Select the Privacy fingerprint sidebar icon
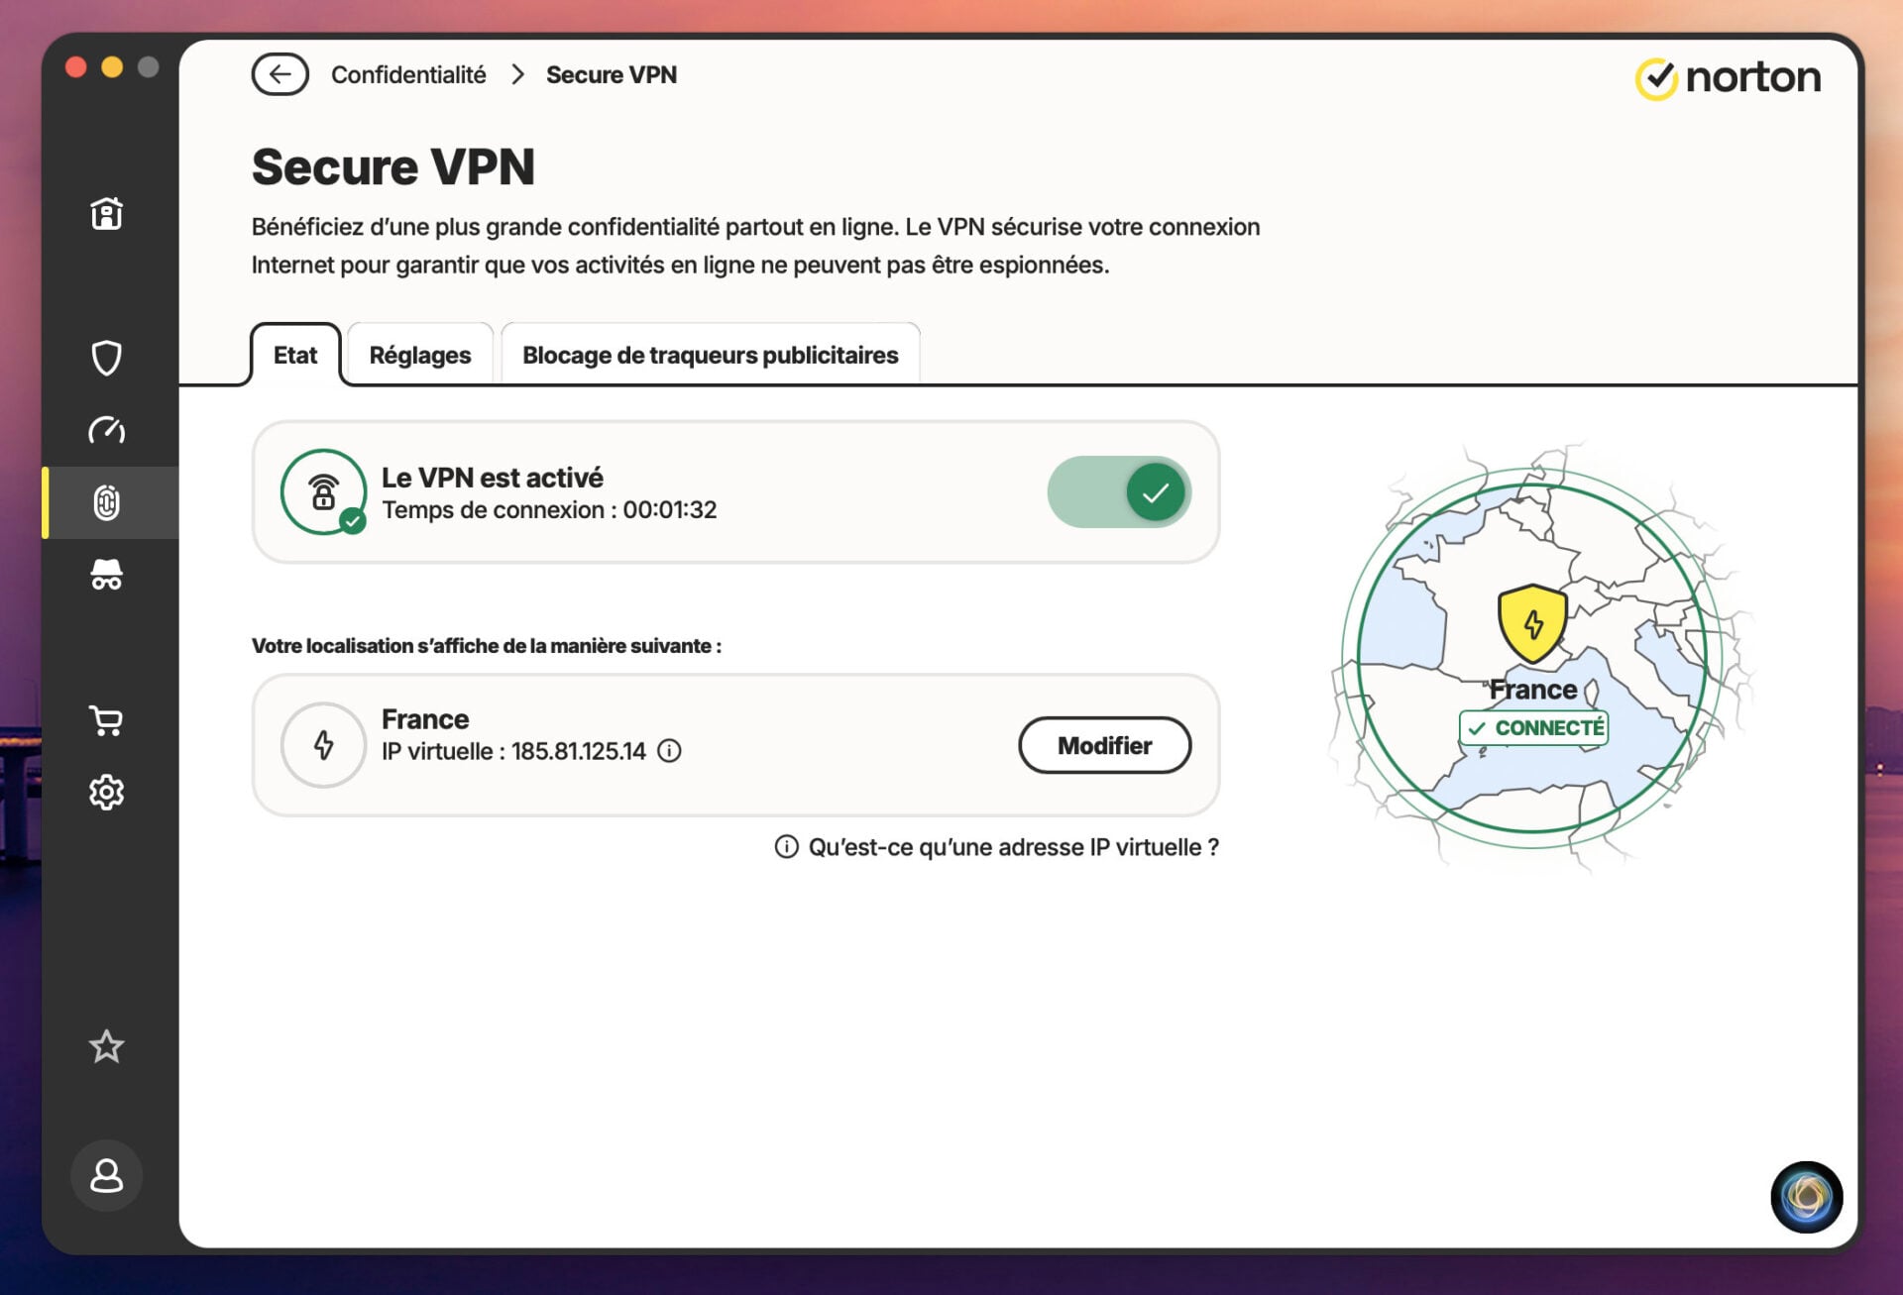 point(106,502)
